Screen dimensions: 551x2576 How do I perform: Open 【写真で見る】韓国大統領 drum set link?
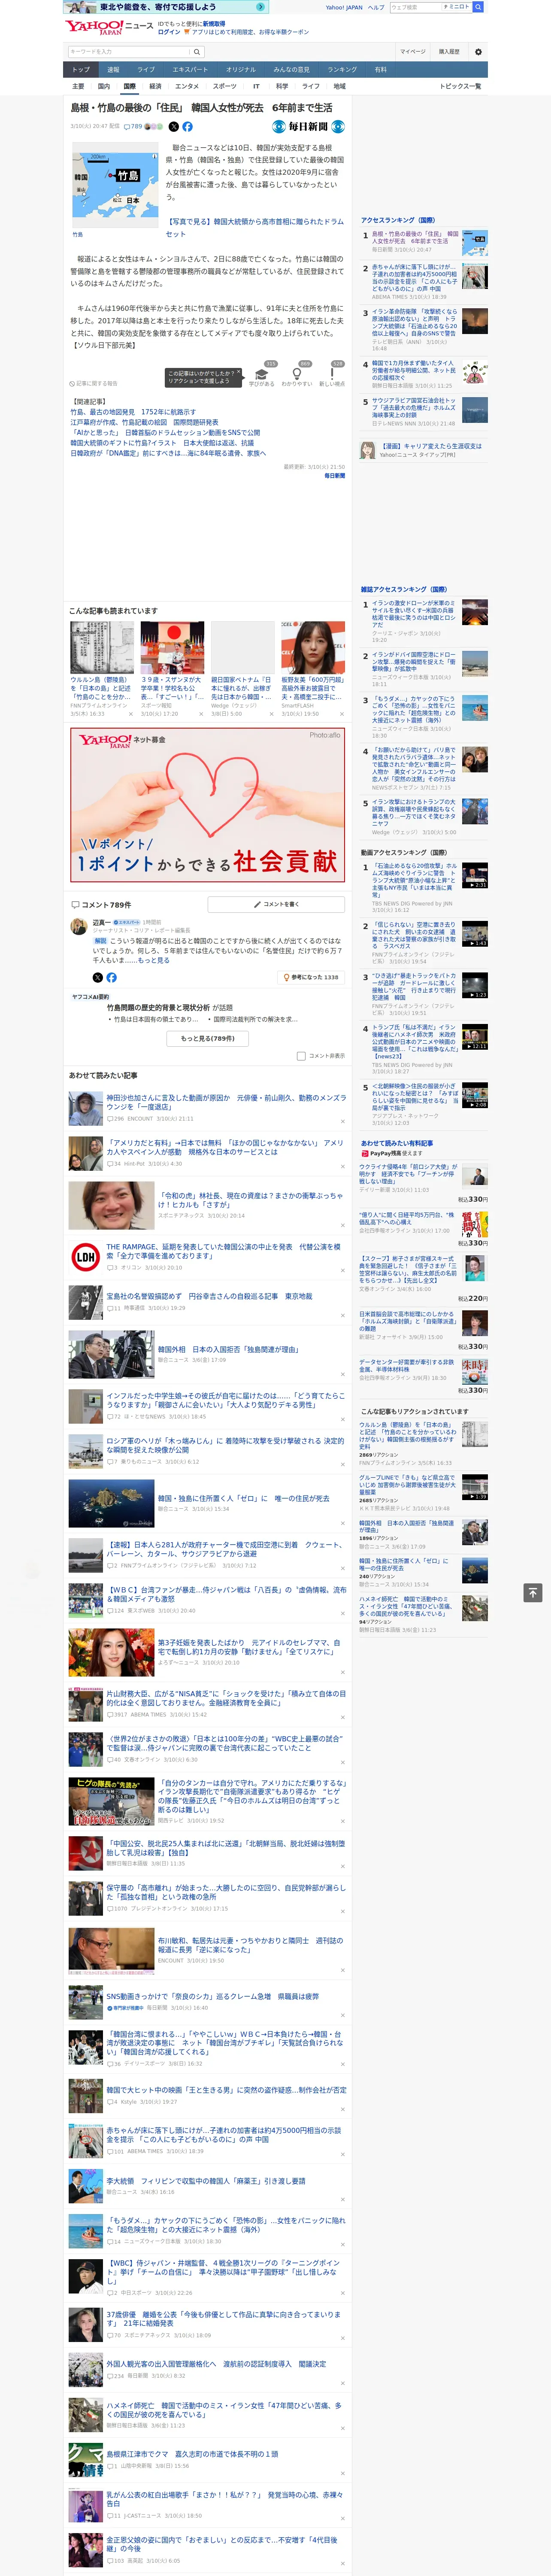point(254,227)
